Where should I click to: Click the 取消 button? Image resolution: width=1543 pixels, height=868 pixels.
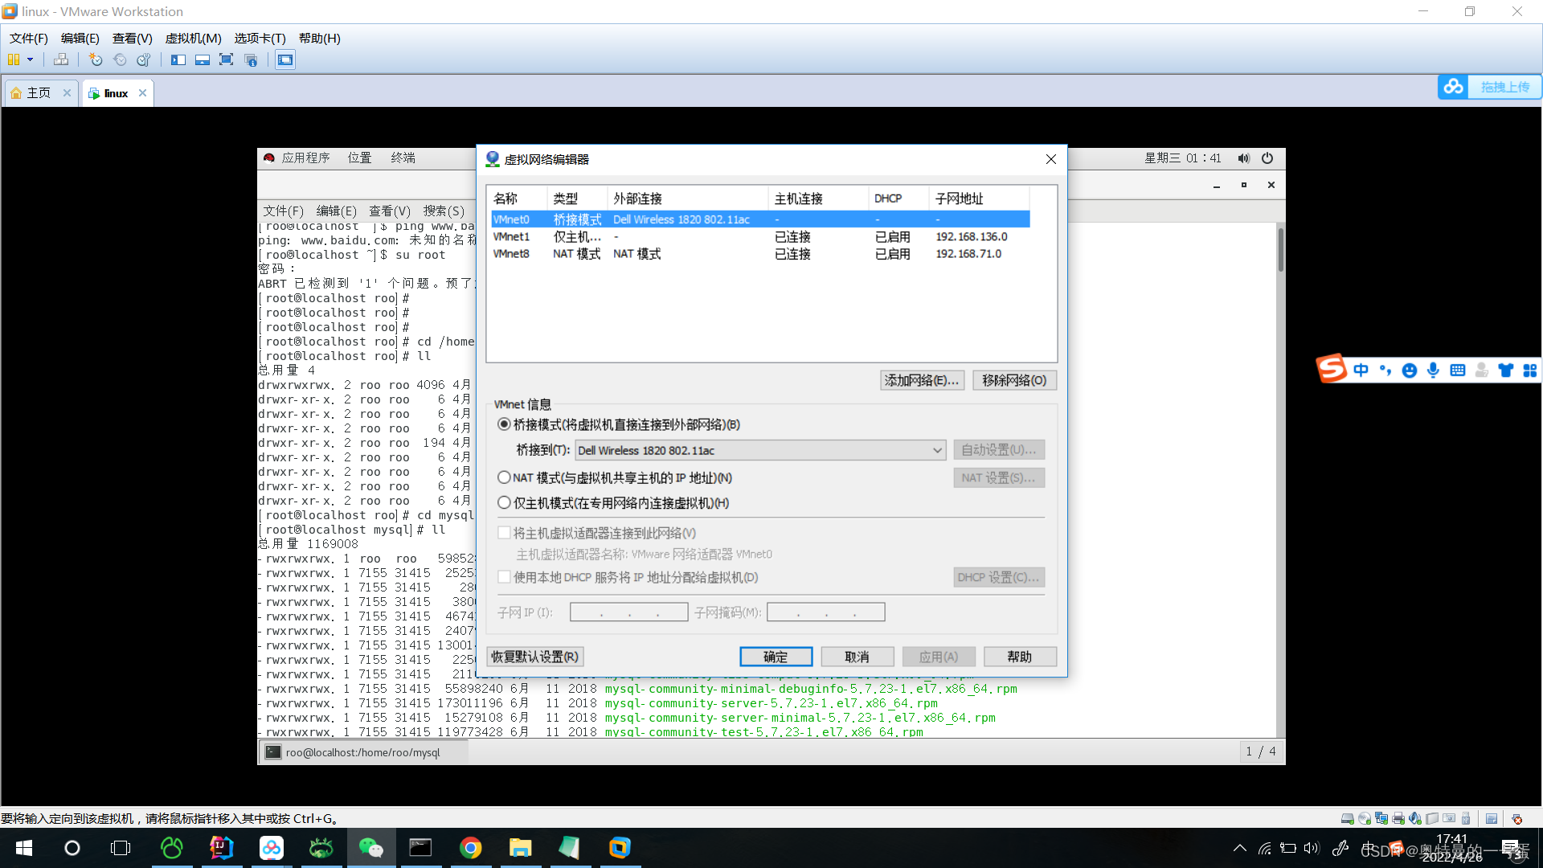[857, 657]
